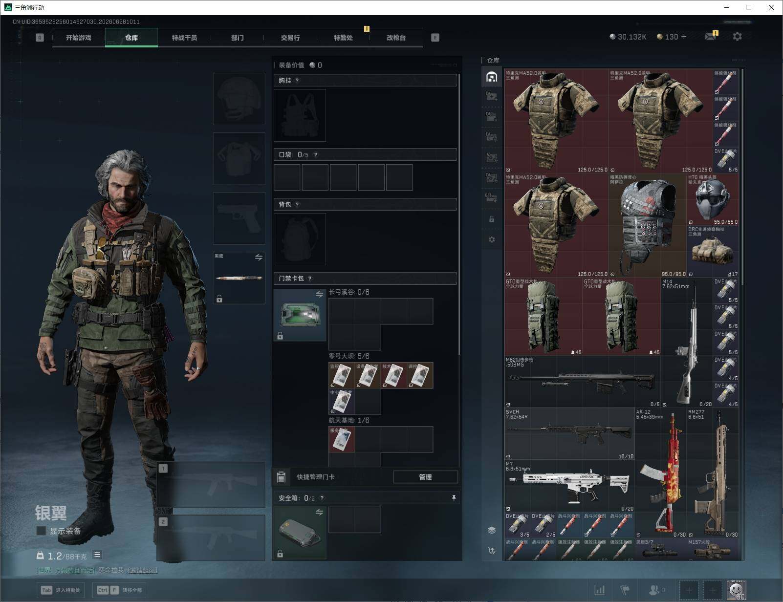Switch to 特战干员 tab
The height and width of the screenshot is (602, 783).
184,38
